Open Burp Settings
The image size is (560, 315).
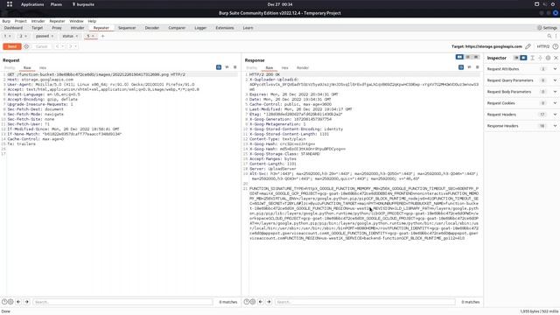tap(547, 28)
